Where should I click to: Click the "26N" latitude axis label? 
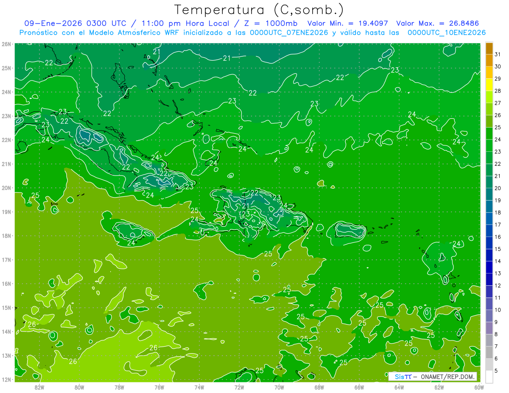pos(6,44)
